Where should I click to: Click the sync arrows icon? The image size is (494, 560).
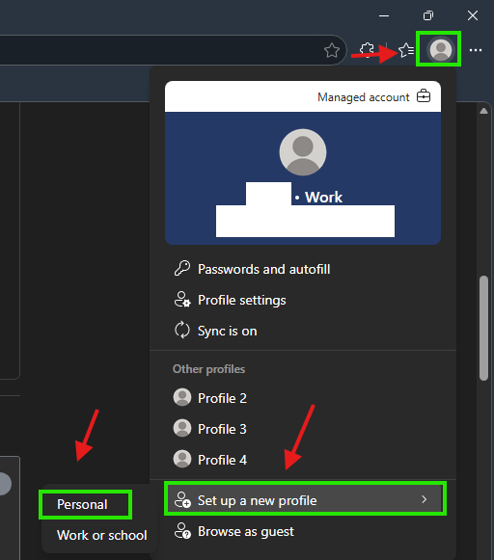(x=182, y=331)
